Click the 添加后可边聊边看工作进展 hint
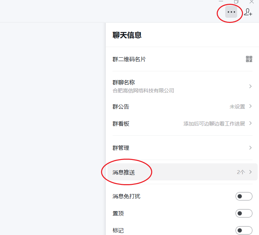 (214, 124)
